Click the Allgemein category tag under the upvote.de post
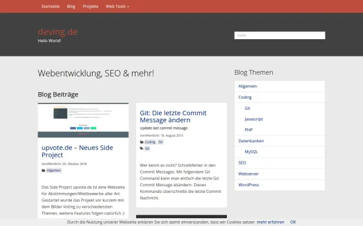The image size is (363, 226). click(54, 171)
